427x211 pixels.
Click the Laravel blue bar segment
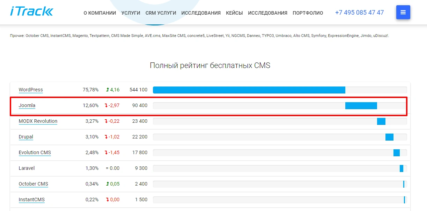coord(402,168)
